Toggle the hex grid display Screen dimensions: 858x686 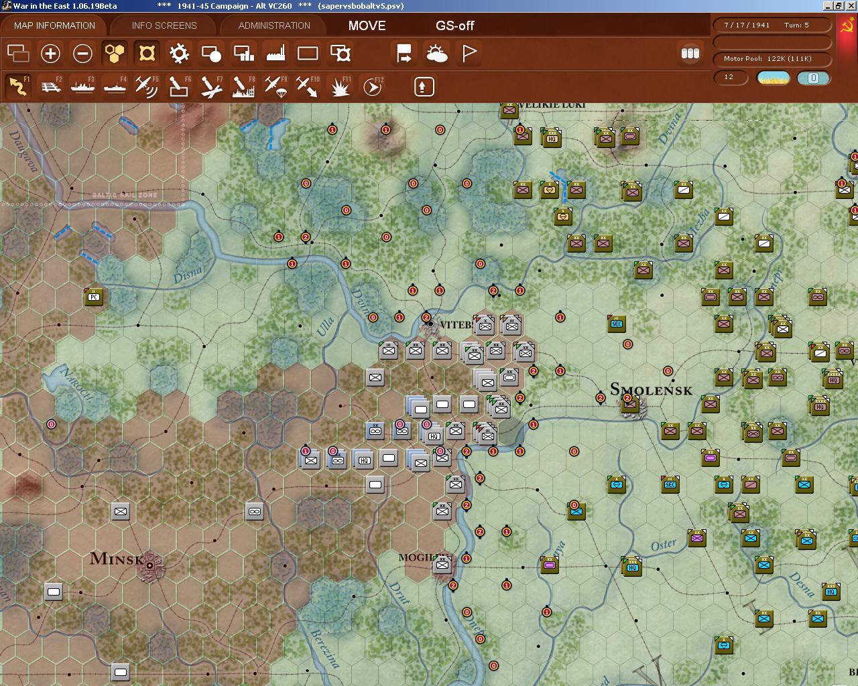point(115,53)
